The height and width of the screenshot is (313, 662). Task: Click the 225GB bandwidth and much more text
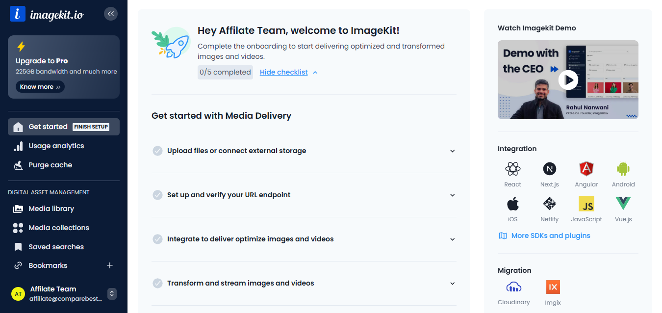(x=66, y=72)
